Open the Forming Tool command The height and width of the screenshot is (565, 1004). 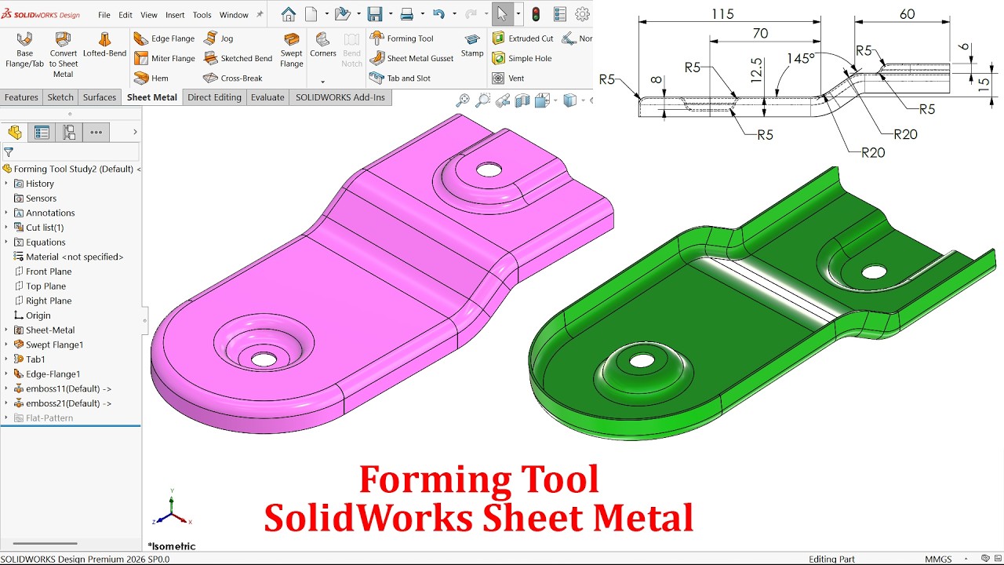click(x=402, y=38)
